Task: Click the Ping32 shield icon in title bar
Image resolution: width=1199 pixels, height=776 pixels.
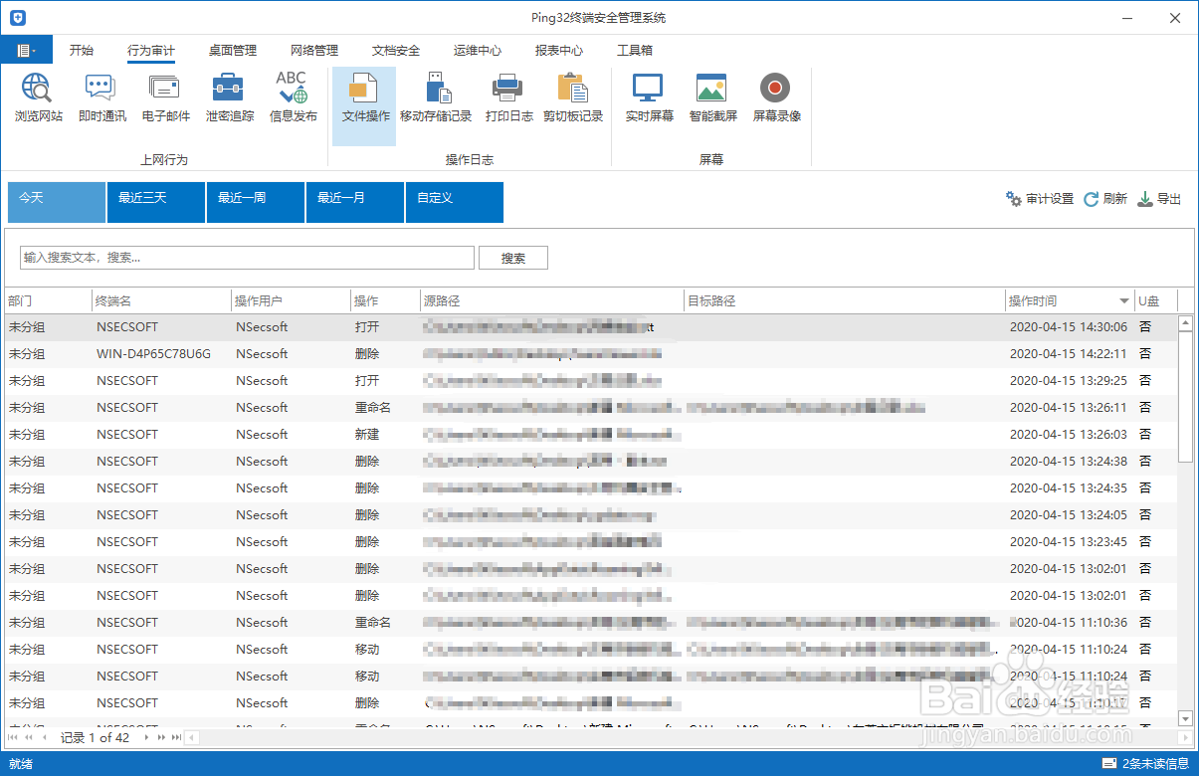Action: point(17,18)
